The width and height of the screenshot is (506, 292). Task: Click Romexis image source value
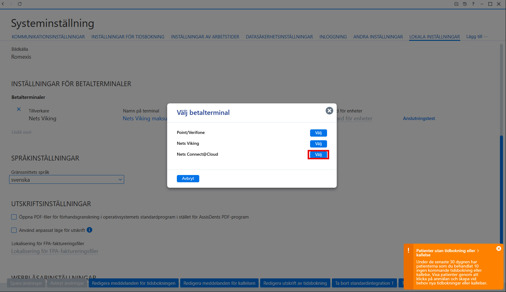click(21, 57)
